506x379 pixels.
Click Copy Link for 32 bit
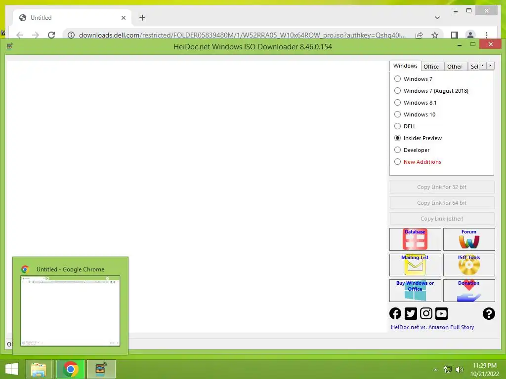442,187
